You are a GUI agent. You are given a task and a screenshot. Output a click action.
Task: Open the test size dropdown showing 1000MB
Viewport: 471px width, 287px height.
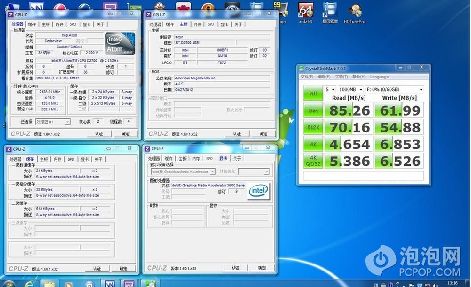click(350, 89)
